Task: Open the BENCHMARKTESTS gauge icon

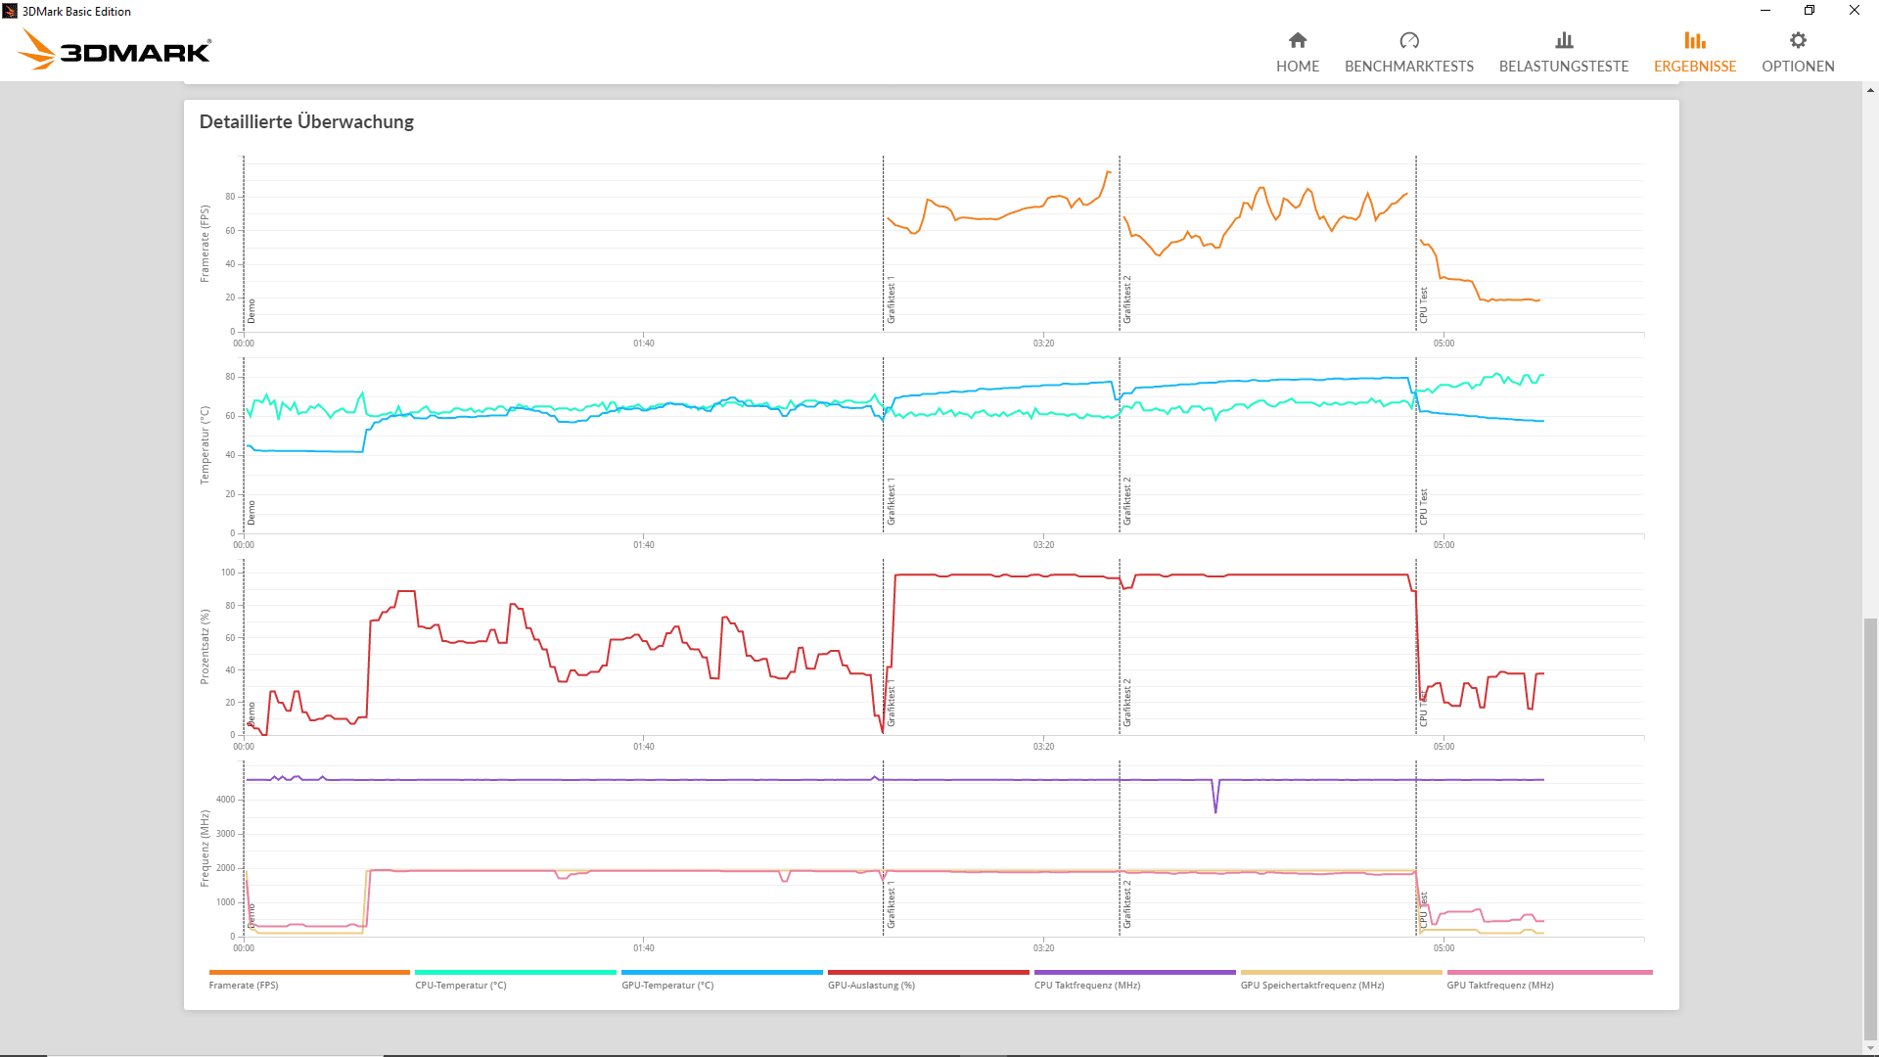Action: point(1409,40)
